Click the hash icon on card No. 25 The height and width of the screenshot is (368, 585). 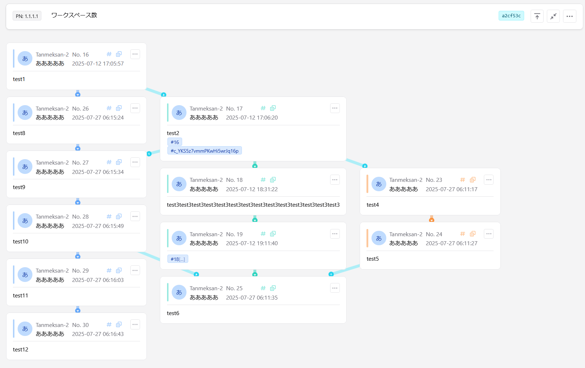click(263, 288)
